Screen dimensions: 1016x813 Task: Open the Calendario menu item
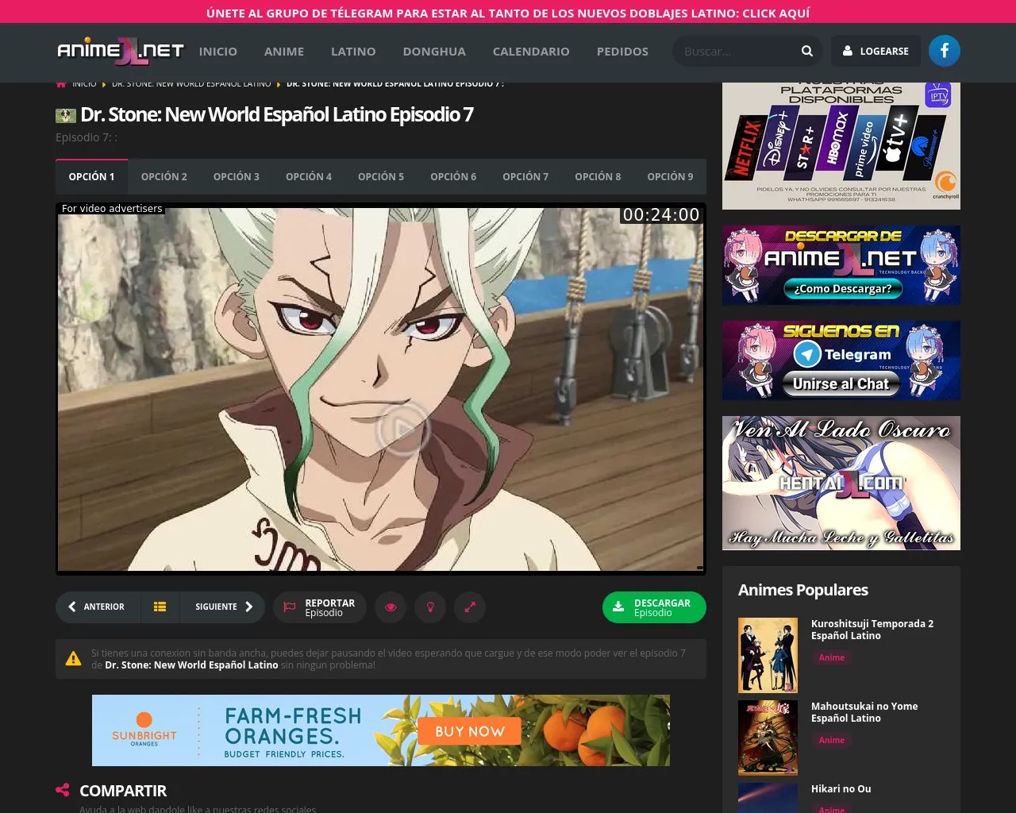pos(530,52)
